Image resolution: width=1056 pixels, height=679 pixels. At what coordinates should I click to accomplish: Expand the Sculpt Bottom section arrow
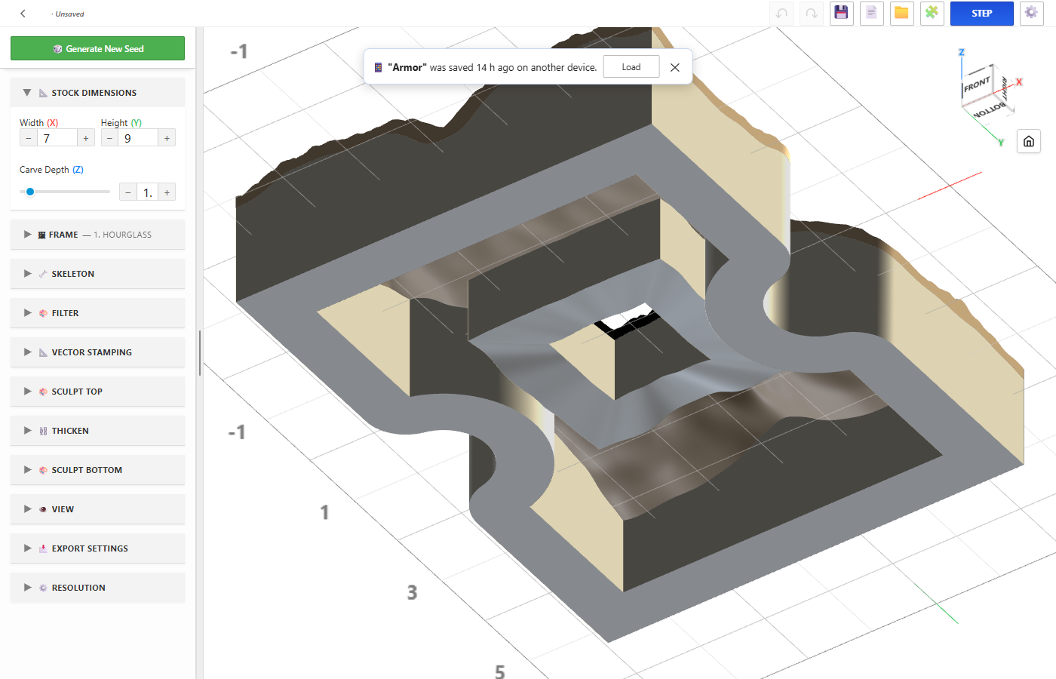click(x=27, y=470)
